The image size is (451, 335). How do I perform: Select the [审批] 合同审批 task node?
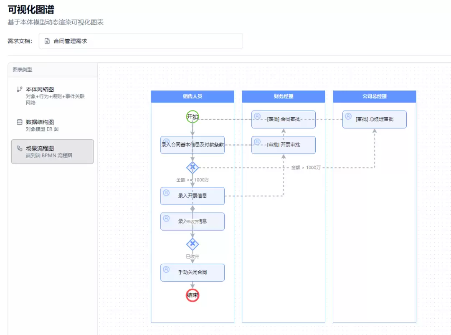click(283, 119)
